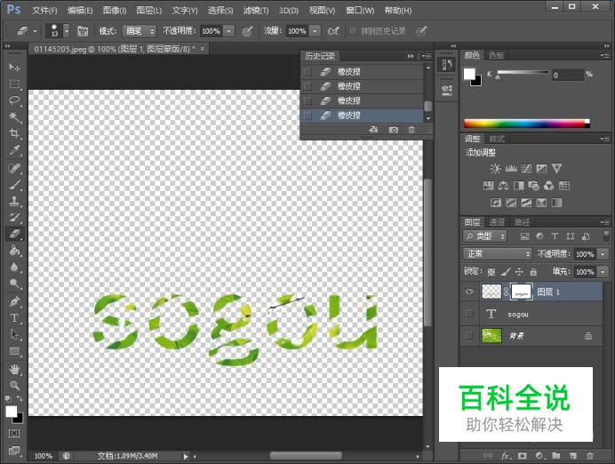Hide 图层 1 layer visibility

[469, 292]
